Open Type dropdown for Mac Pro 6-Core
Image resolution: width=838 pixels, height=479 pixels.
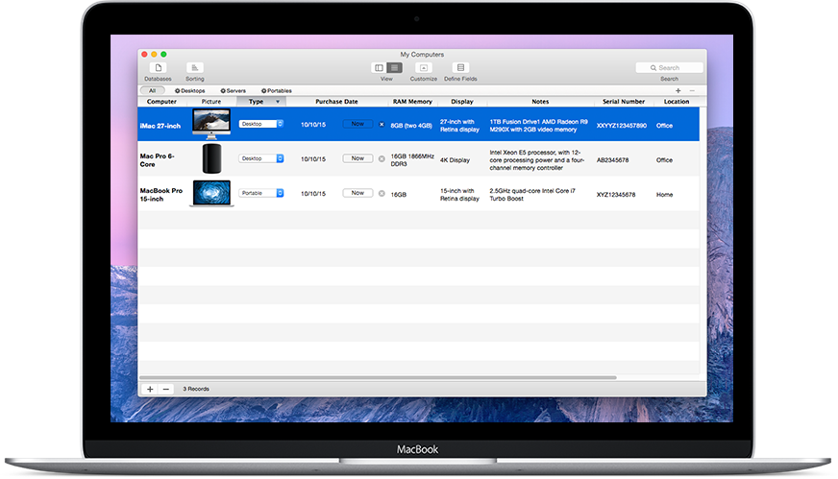(260, 158)
